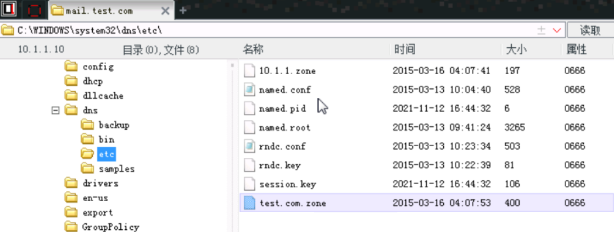Viewport: 614px width, 232px height.
Task: Click the test.com.zone file icon
Action: tap(249, 203)
